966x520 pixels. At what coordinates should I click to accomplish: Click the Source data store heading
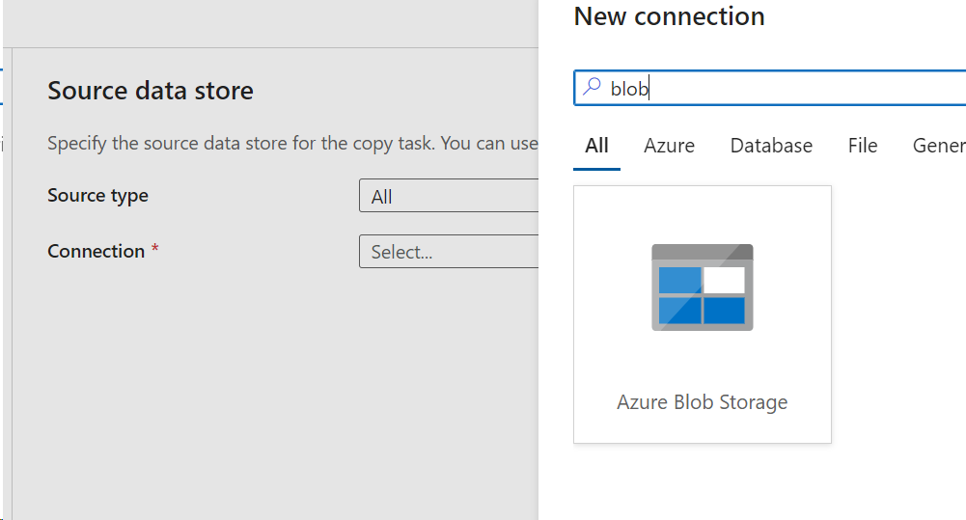pyautogui.click(x=151, y=91)
